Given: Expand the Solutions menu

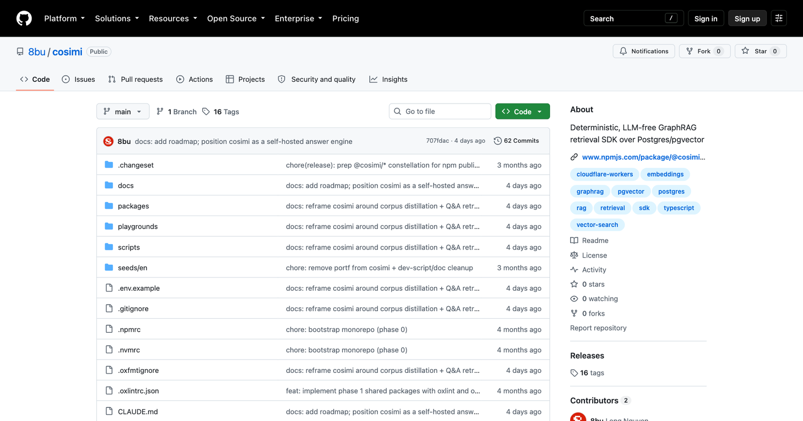Looking at the screenshot, I should click(117, 19).
